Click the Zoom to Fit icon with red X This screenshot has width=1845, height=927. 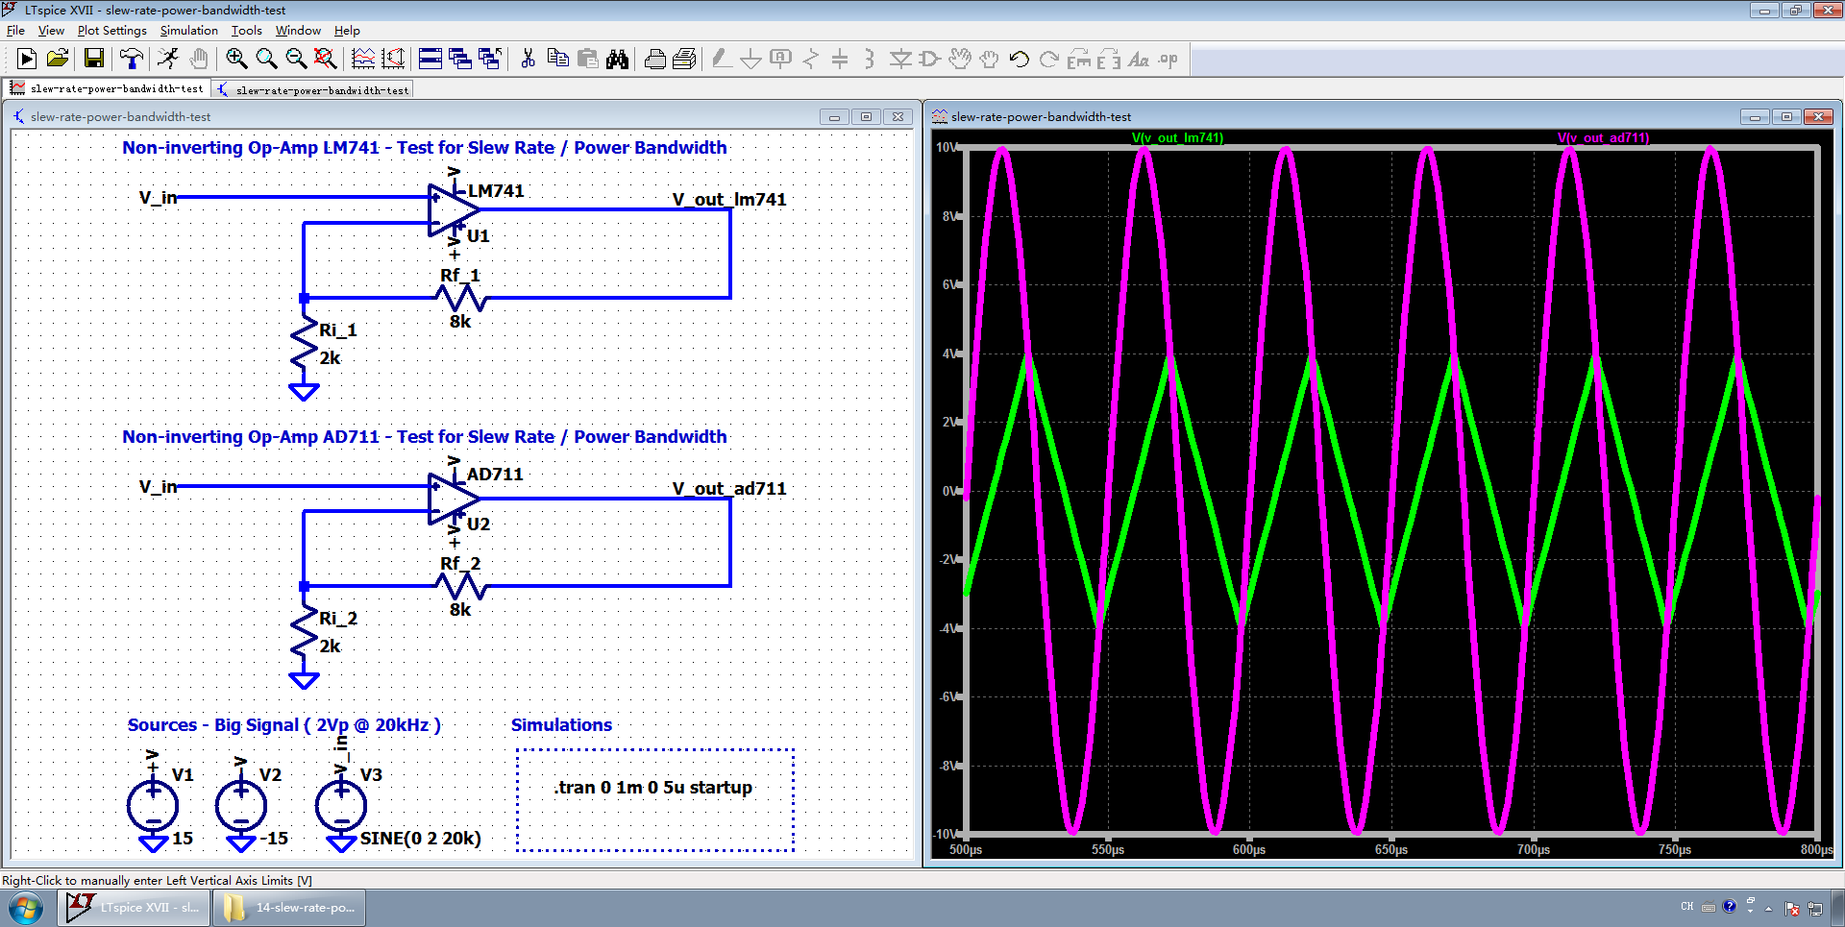pos(326,60)
